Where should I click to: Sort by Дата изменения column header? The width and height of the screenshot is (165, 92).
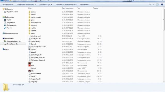pyautogui.click(x=68, y=8)
